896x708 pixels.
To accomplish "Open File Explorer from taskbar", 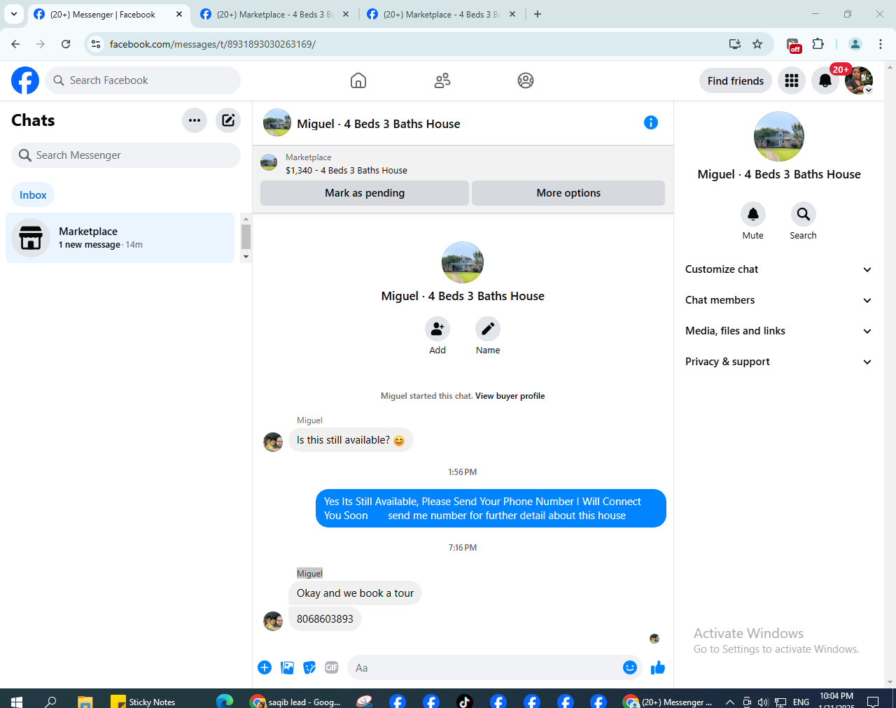I will coord(85,700).
